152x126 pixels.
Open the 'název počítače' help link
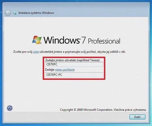[65, 70]
